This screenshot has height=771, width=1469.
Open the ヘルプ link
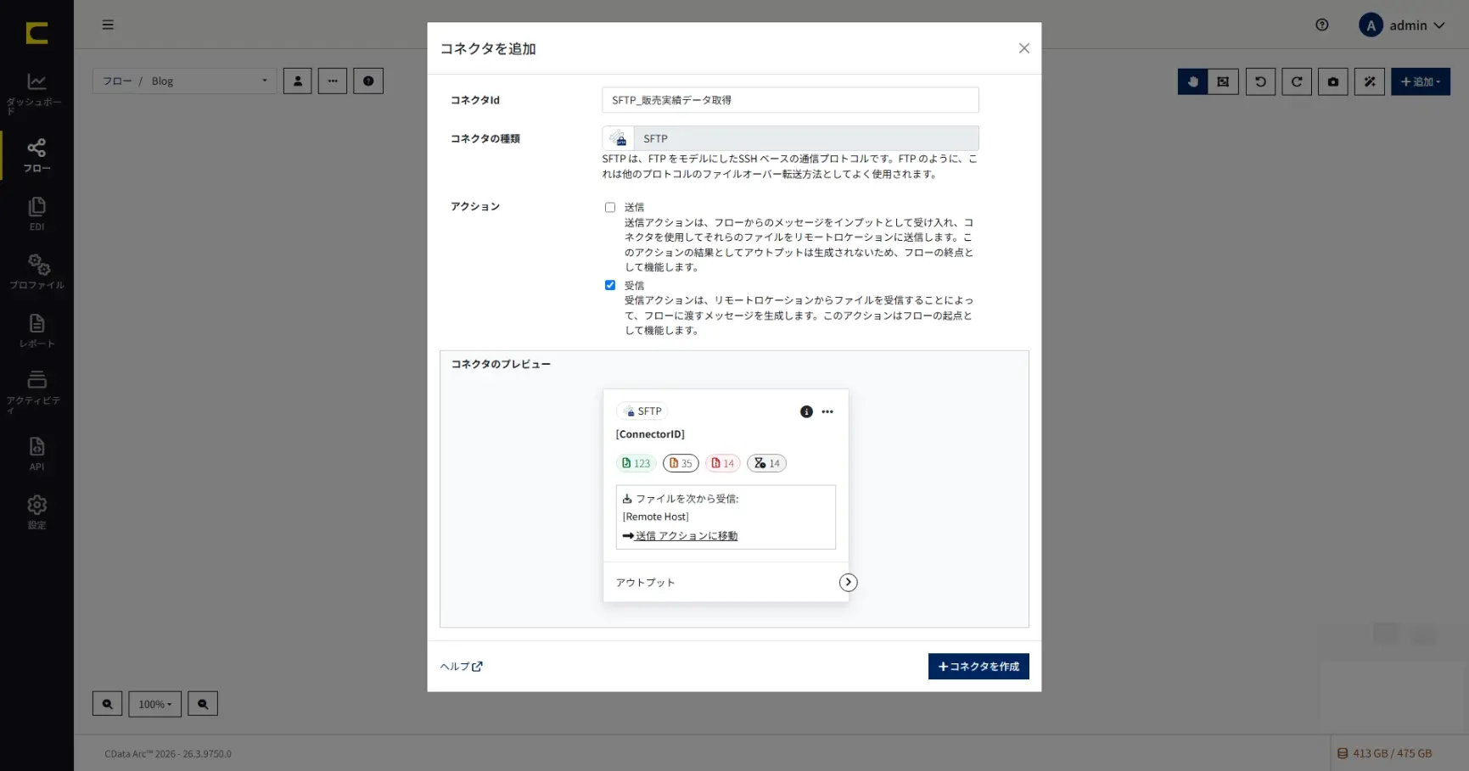(x=461, y=667)
